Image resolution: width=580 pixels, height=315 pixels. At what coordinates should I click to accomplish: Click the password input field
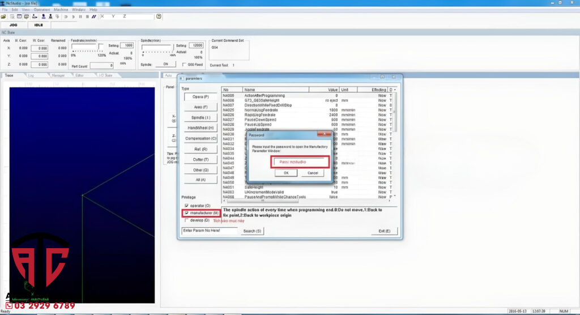301,161
